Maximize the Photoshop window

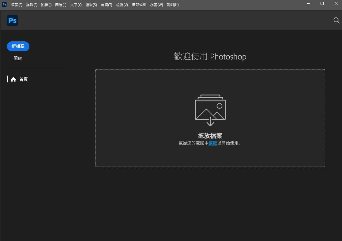point(322,3)
